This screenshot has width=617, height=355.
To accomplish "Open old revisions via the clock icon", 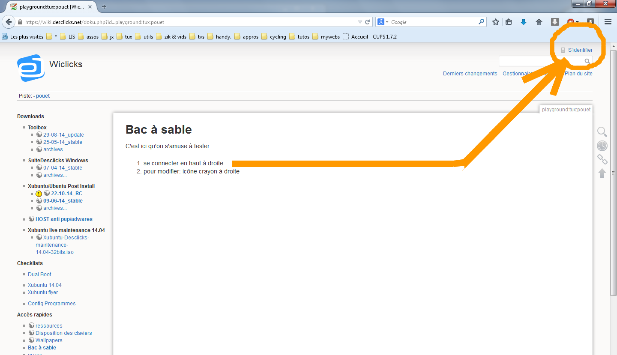I will [x=602, y=146].
